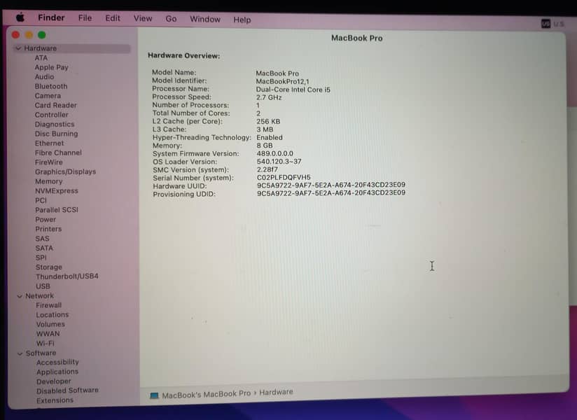
Task: Select Controller in the sidebar
Action: [x=52, y=115]
